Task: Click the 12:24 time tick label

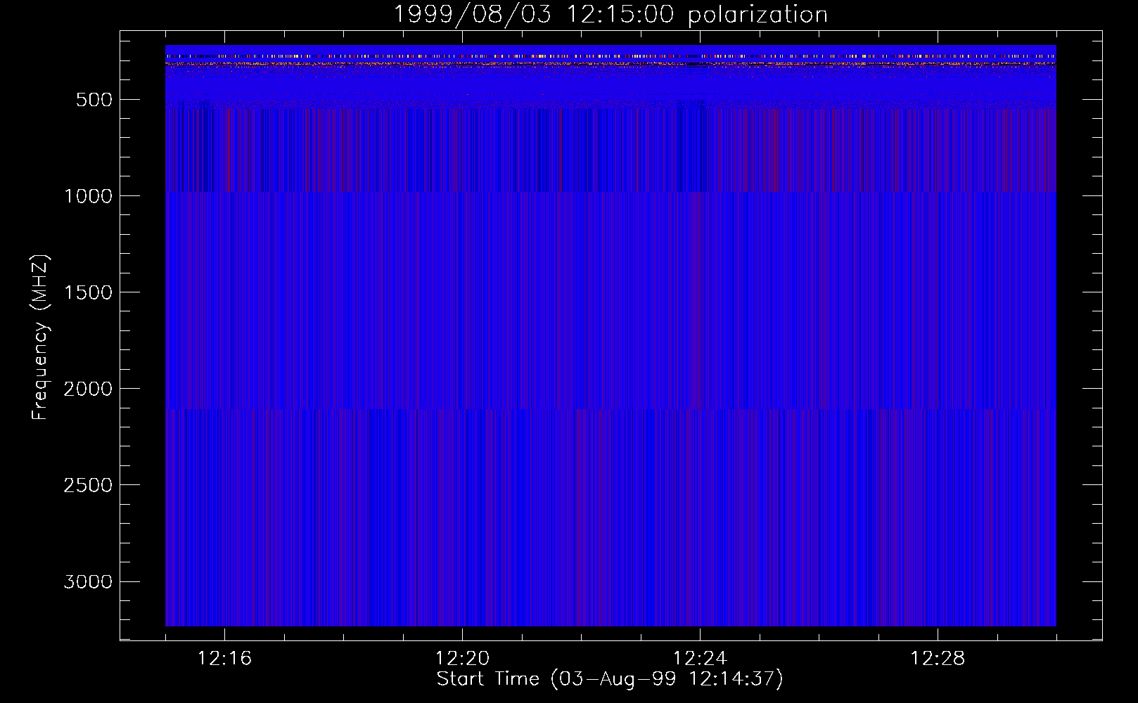Action: pyautogui.click(x=700, y=659)
